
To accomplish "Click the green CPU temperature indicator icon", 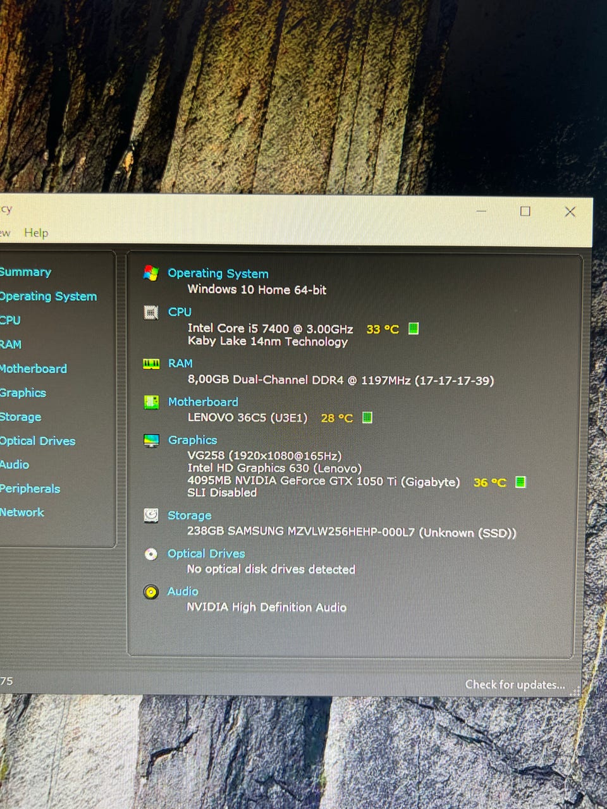I will (x=414, y=329).
